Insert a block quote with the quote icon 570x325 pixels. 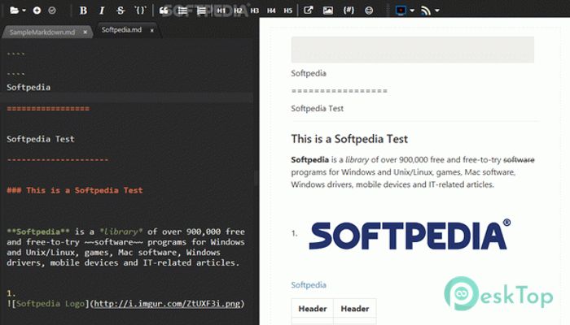coord(164,11)
